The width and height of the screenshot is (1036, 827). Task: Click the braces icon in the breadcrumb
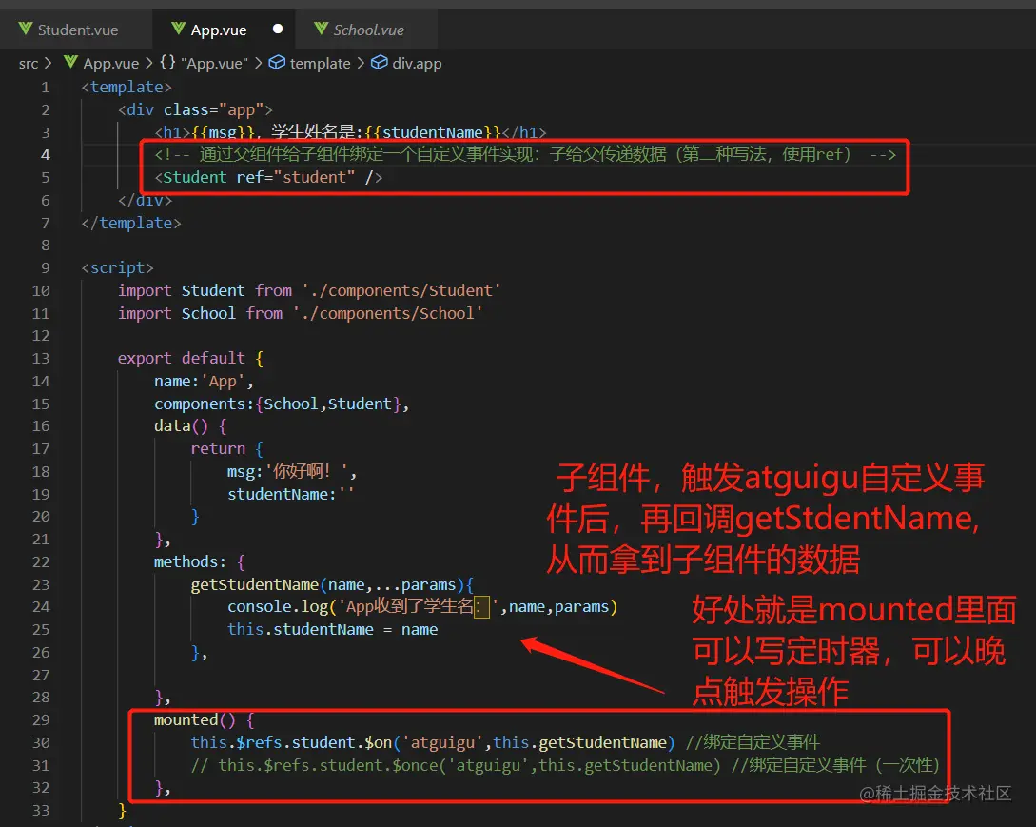[167, 62]
